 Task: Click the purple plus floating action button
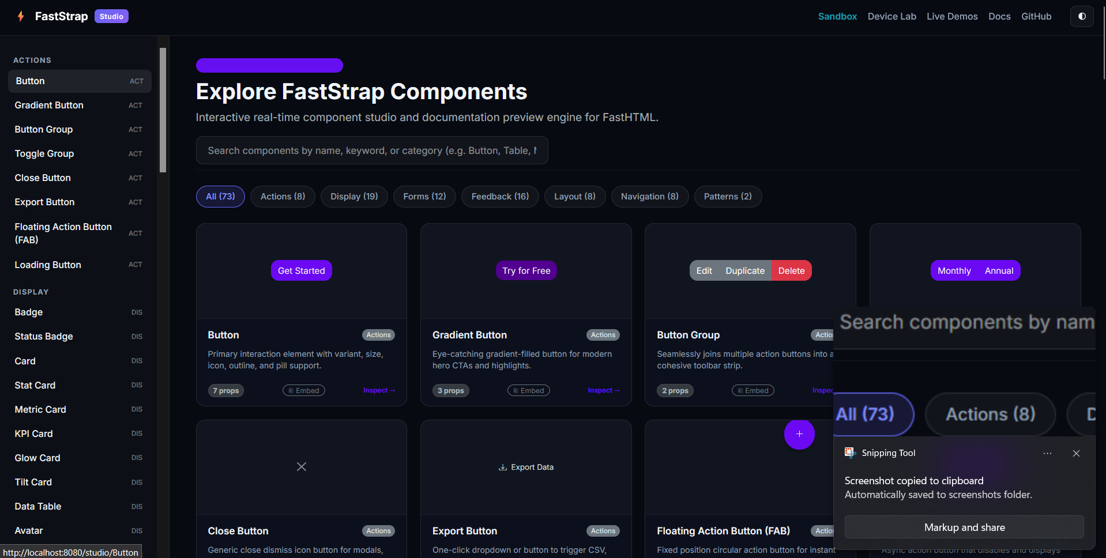coord(799,434)
